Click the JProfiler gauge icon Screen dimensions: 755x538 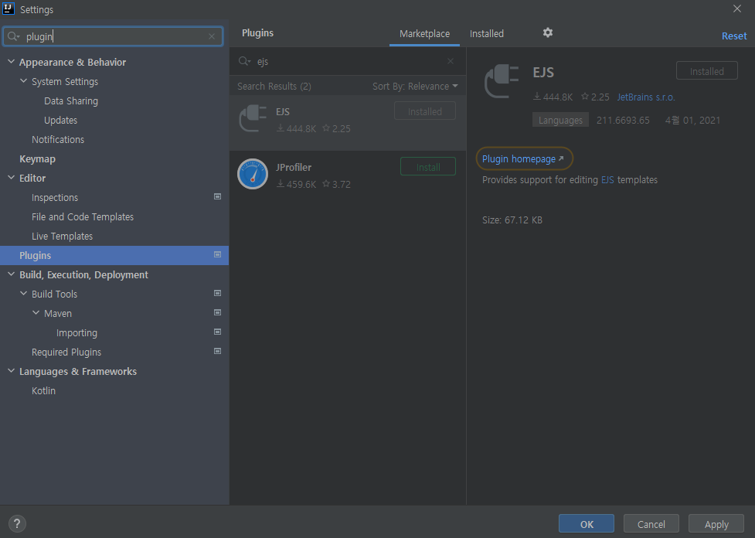click(x=253, y=174)
